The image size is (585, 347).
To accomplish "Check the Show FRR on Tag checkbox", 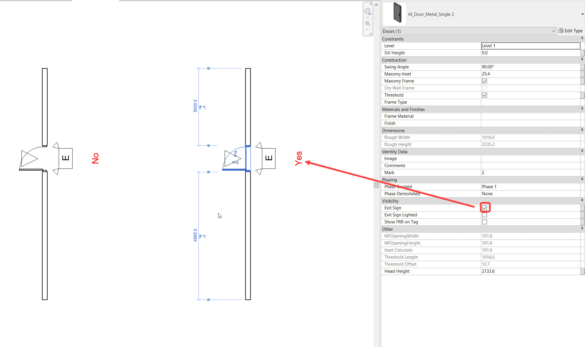I will tap(485, 222).
